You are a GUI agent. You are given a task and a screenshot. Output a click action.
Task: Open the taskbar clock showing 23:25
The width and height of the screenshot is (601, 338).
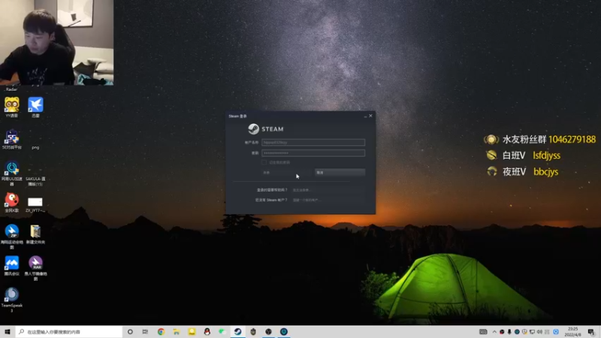[x=572, y=332]
